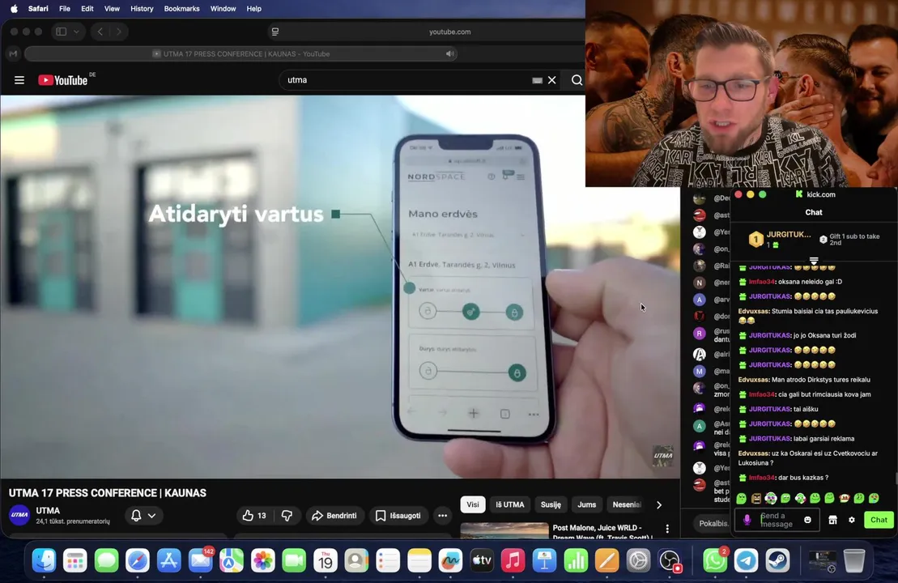Collapse the Kick leaderboard handle

[813, 261]
